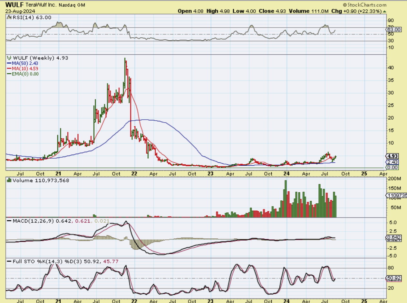This screenshot has width=407, height=303.
Task: Click the MA(10) 4.59 legend entry
Action: pyautogui.click(x=24, y=69)
